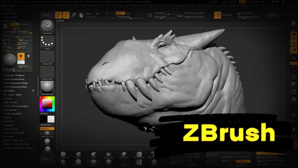Screen dimensions: 298x168
Task: Expand Geo Misc And Mirror section
Action: (13, 114)
